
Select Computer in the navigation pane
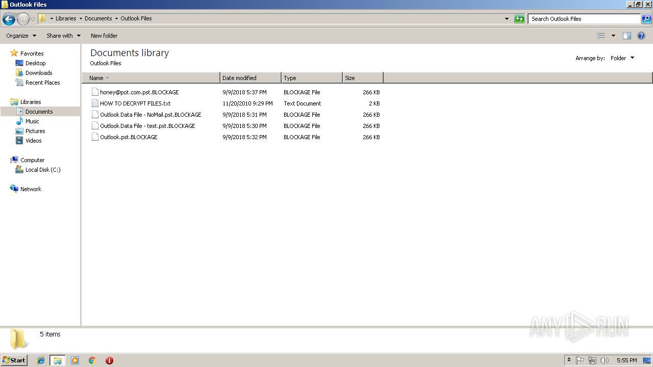tap(32, 160)
